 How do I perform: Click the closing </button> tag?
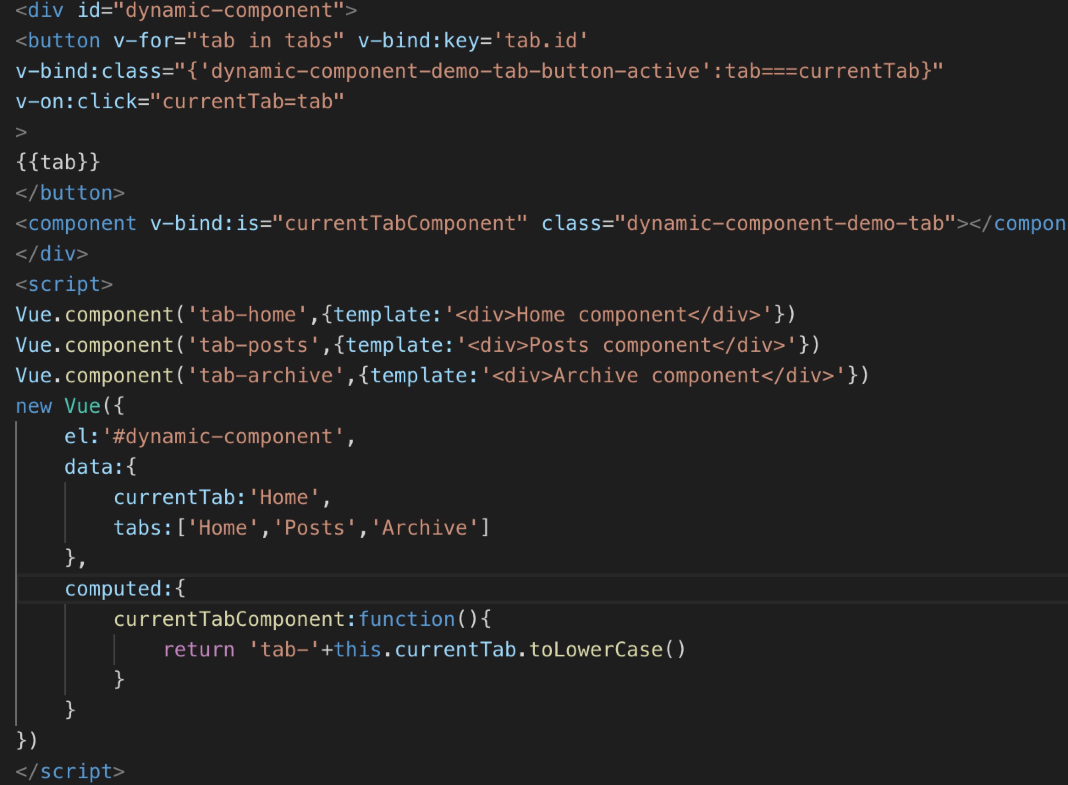(70, 193)
